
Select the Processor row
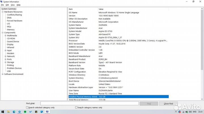click(118, 41)
